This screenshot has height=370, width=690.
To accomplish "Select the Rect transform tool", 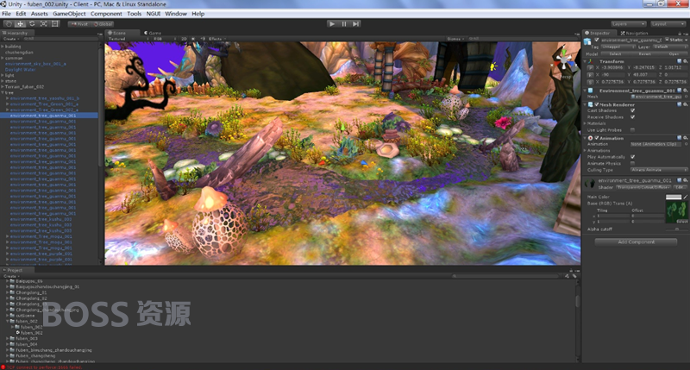I will coord(54,24).
